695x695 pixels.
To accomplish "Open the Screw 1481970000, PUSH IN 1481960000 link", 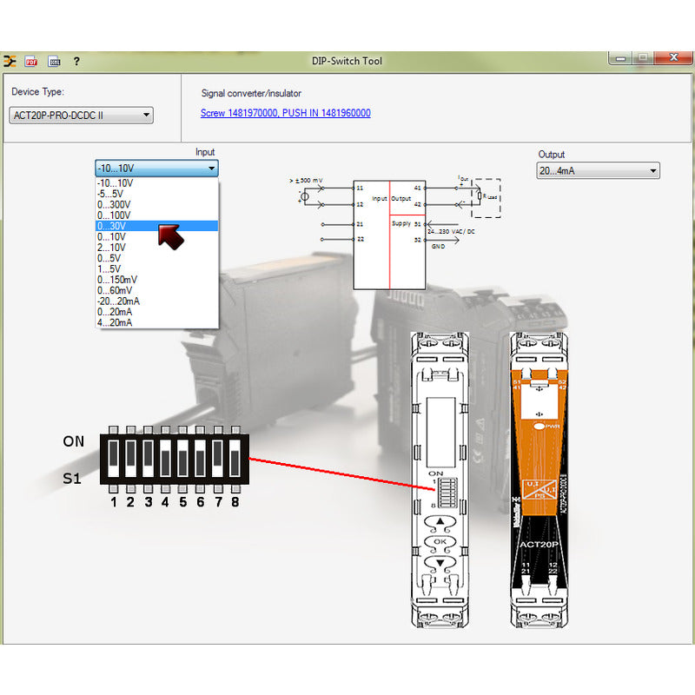I will 286,113.
